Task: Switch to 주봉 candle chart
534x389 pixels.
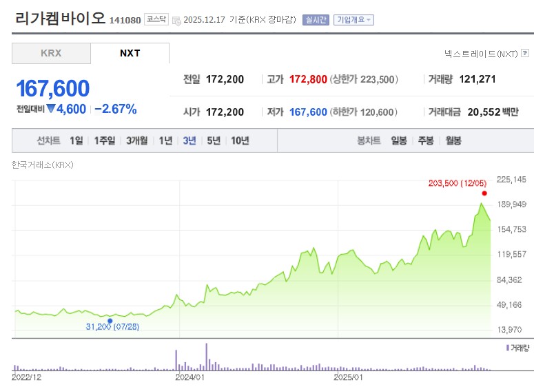Action: point(426,140)
